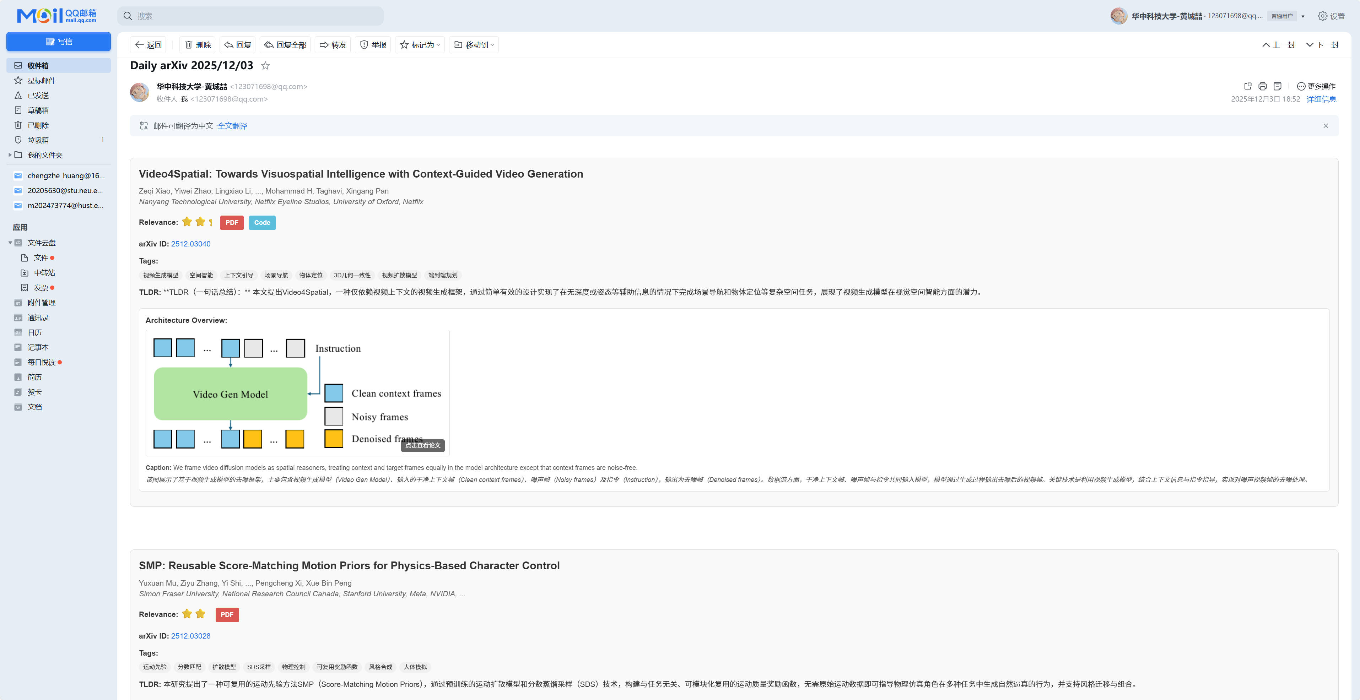Open the 更多操作 more actions menu

[x=1316, y=86]
